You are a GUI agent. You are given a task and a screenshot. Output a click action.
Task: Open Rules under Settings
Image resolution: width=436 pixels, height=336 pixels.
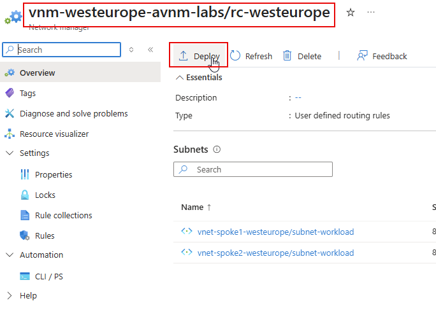(45, 235)
